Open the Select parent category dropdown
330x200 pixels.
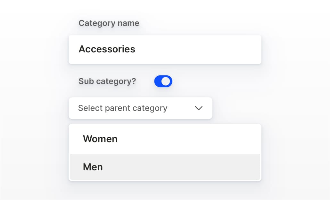(140, 108)
